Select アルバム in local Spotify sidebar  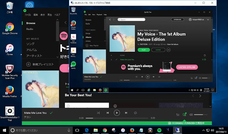[x=32, y=50]
